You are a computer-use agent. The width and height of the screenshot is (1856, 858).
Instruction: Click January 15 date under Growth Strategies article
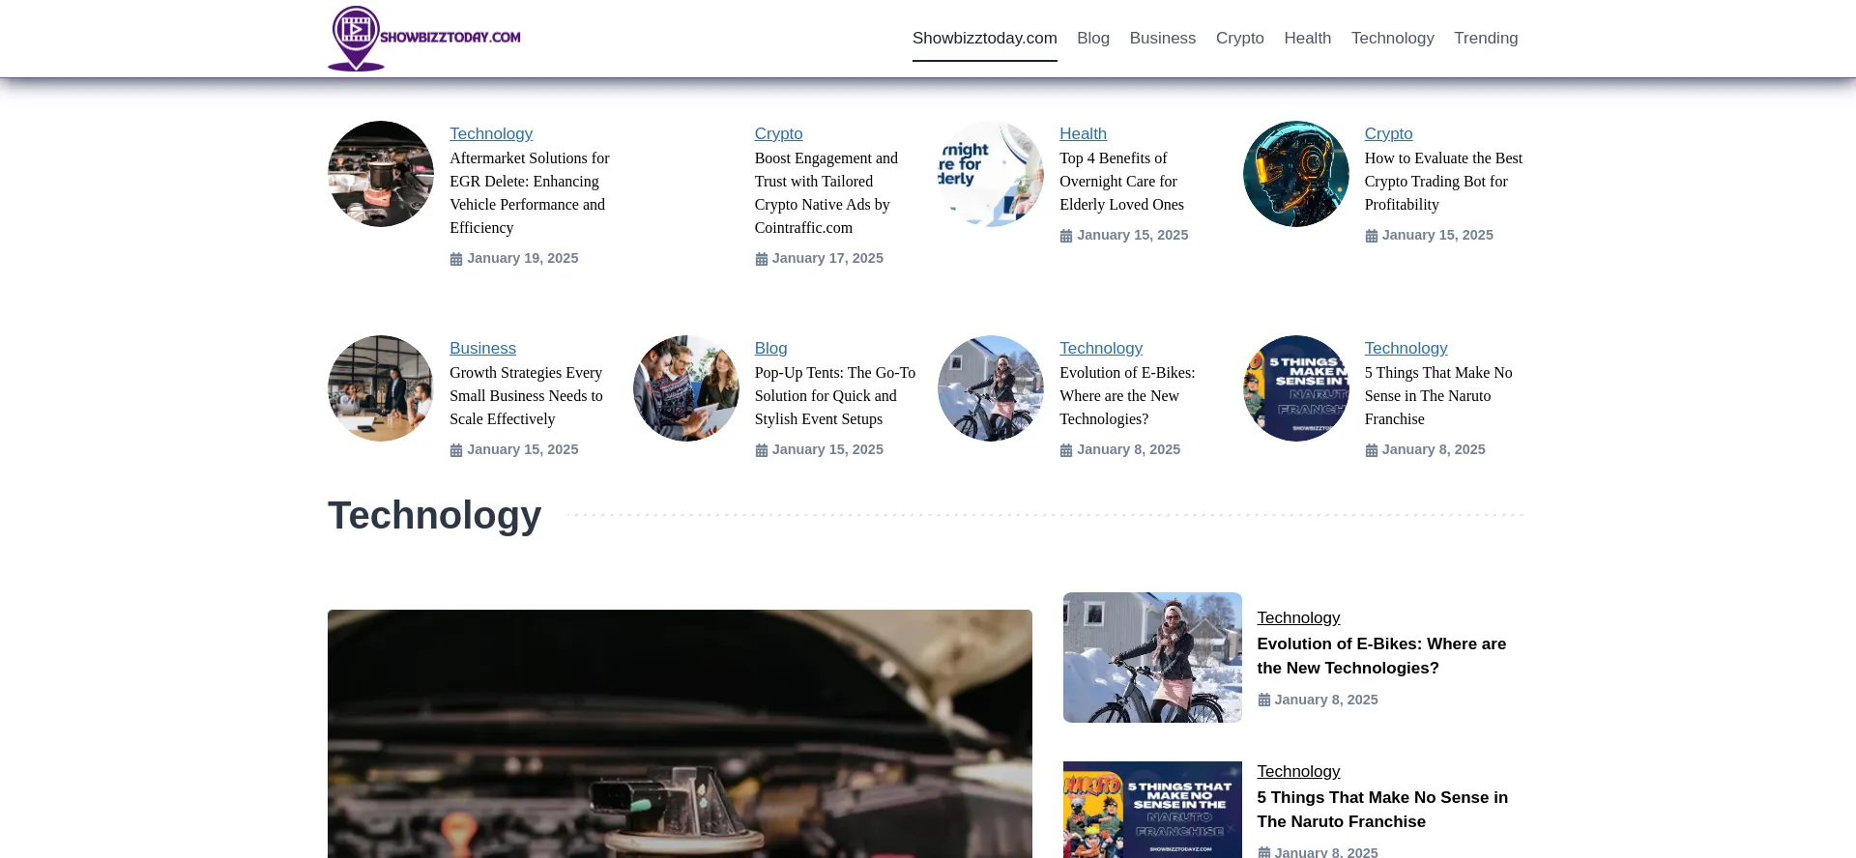tap(523, 449)
